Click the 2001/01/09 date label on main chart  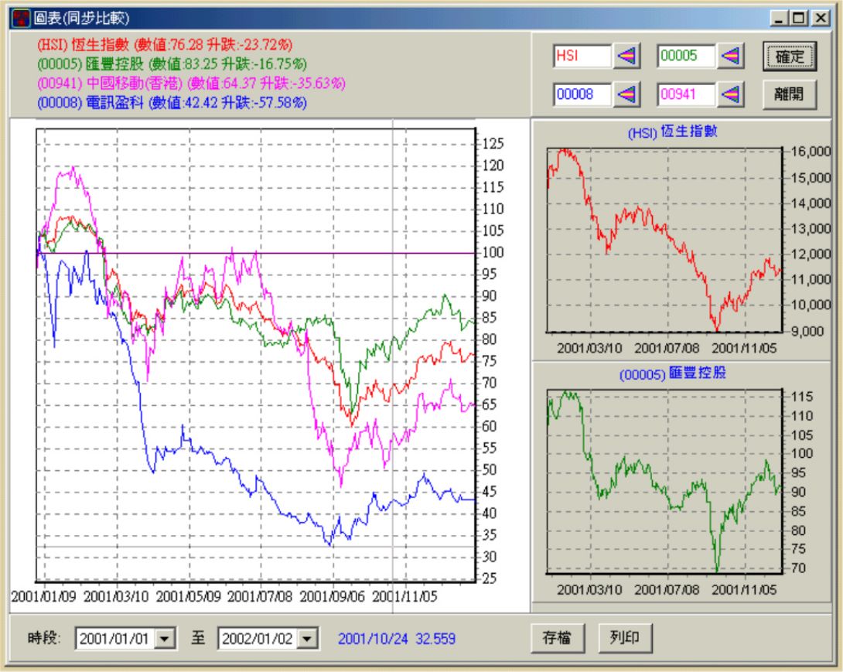coord(43,596)
